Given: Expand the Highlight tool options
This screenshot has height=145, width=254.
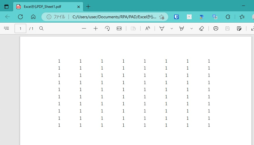Looking at the screenshot, I should click(x=192, y=28).
